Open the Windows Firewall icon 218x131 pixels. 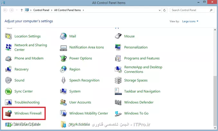(8, 113)
